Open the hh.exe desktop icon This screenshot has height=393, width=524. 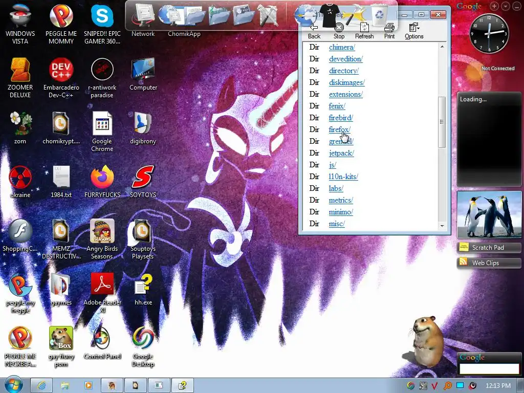point(143,289)
